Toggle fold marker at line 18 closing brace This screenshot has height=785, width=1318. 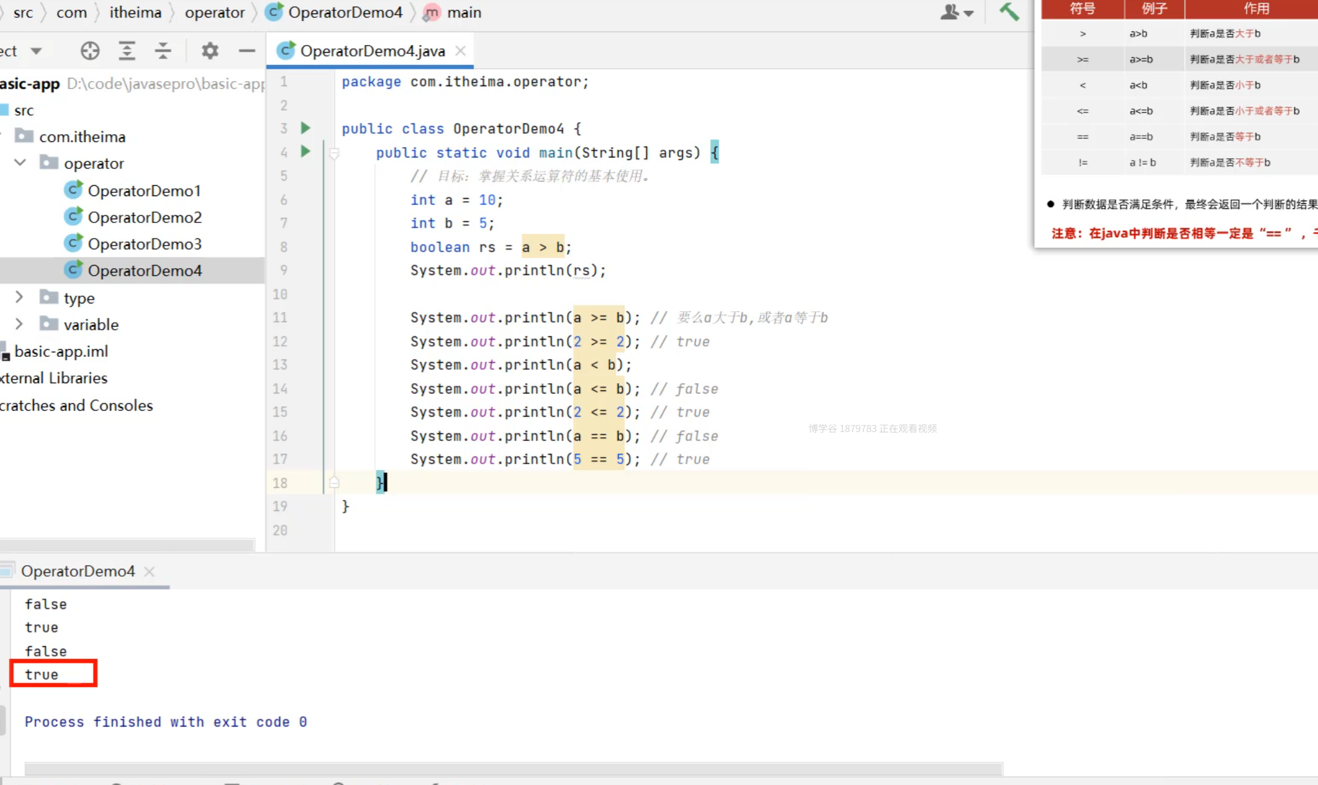click(334, 483)
